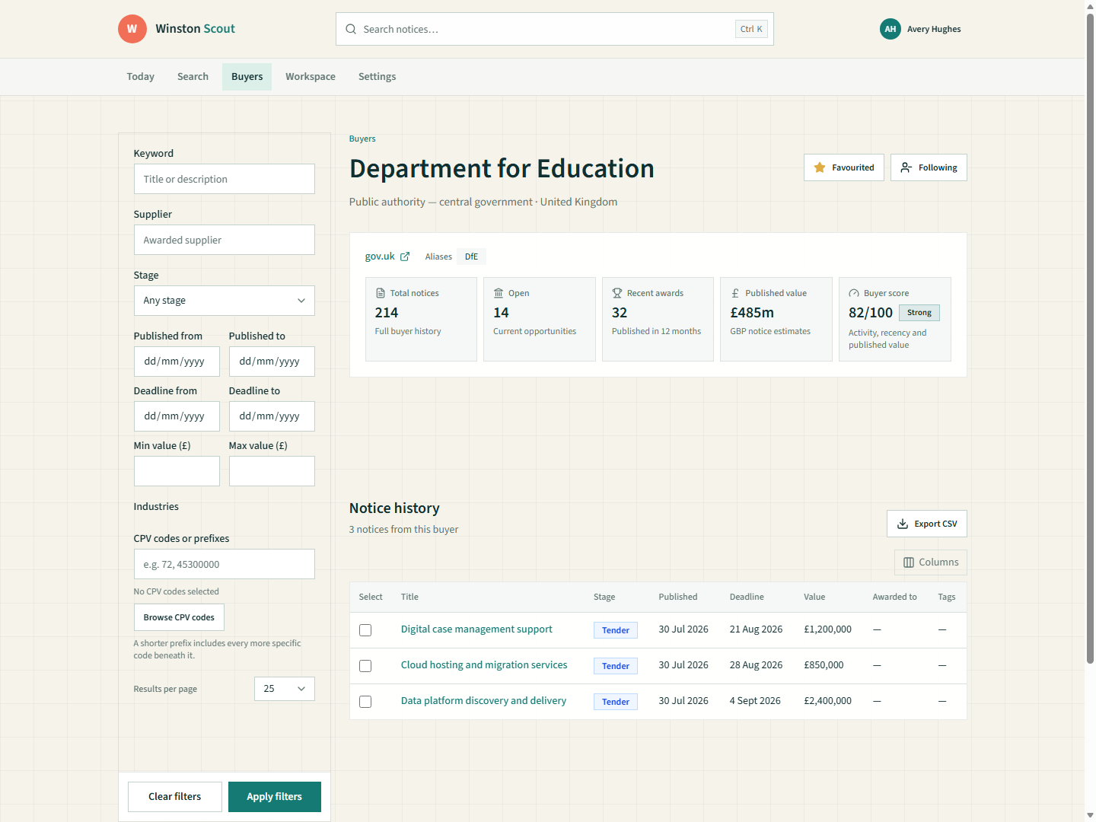Open the gov.uk external link icon
This screenshot has height=822, width=1096.
[x=405, y=256]
